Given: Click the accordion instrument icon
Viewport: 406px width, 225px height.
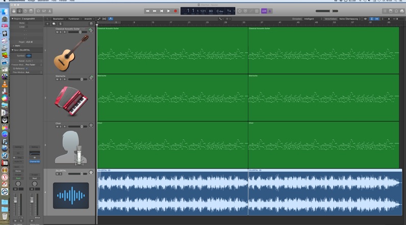Looking at the screenshot, I should point(71,100).
